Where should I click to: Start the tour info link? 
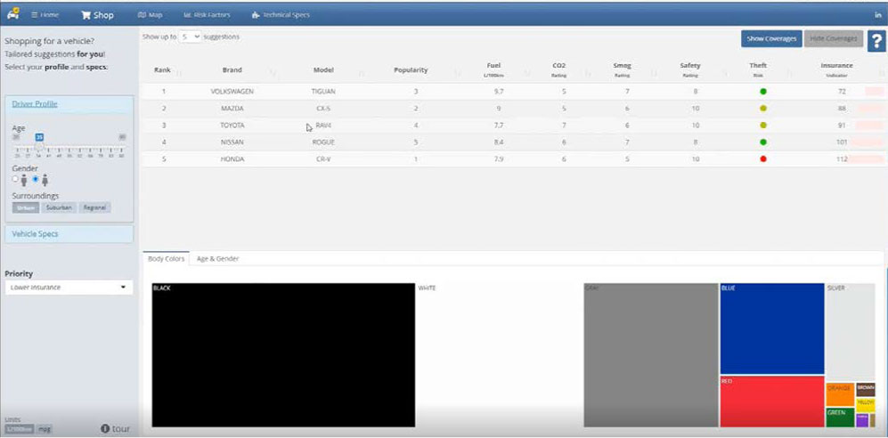[115, 428]
